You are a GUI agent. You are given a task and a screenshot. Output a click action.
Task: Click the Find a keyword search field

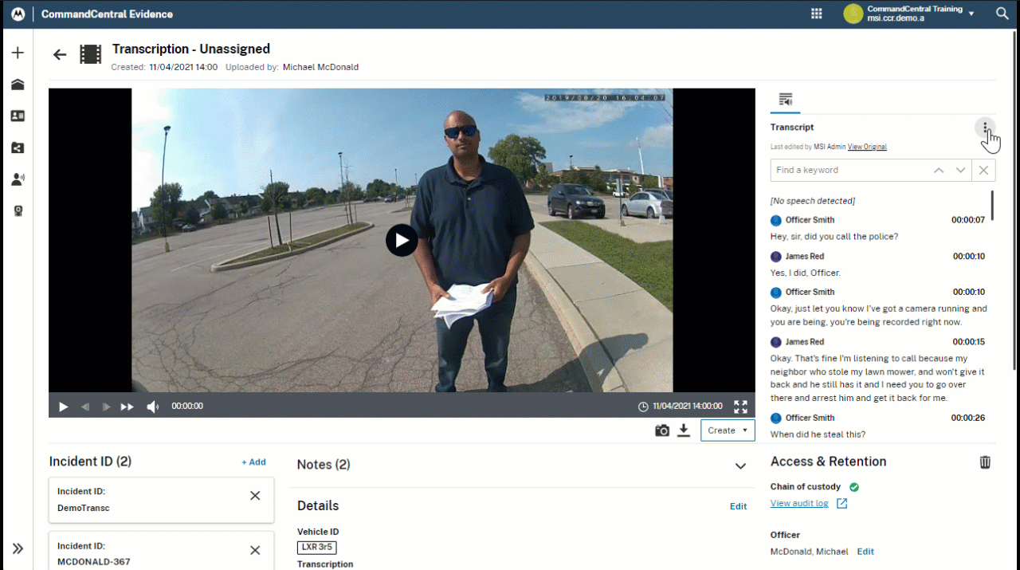[849, 170]
